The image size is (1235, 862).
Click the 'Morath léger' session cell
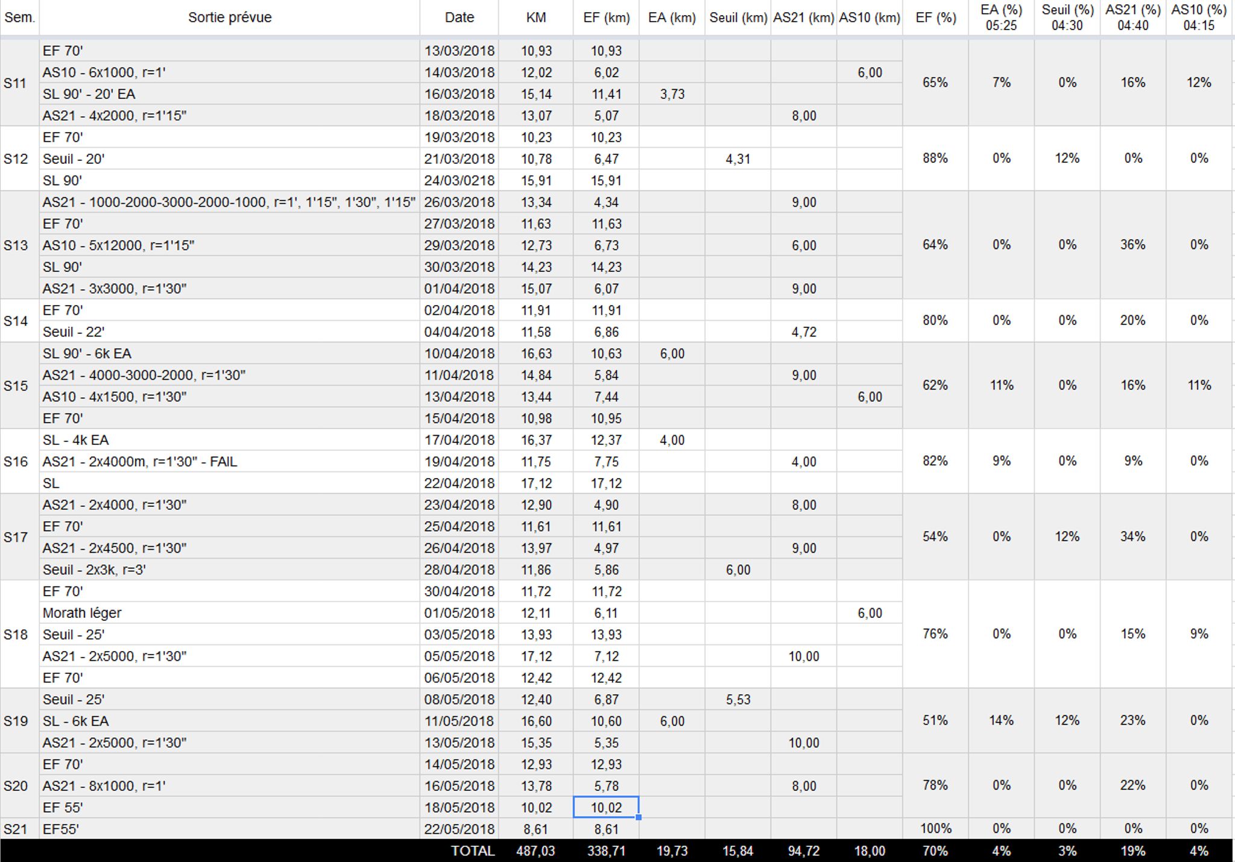tap(230, 613)
